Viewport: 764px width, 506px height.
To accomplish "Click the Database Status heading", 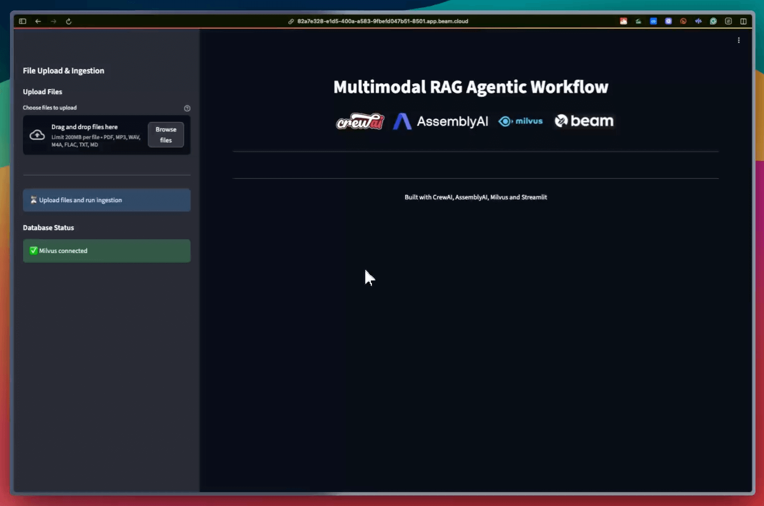I will pos(48,228).
